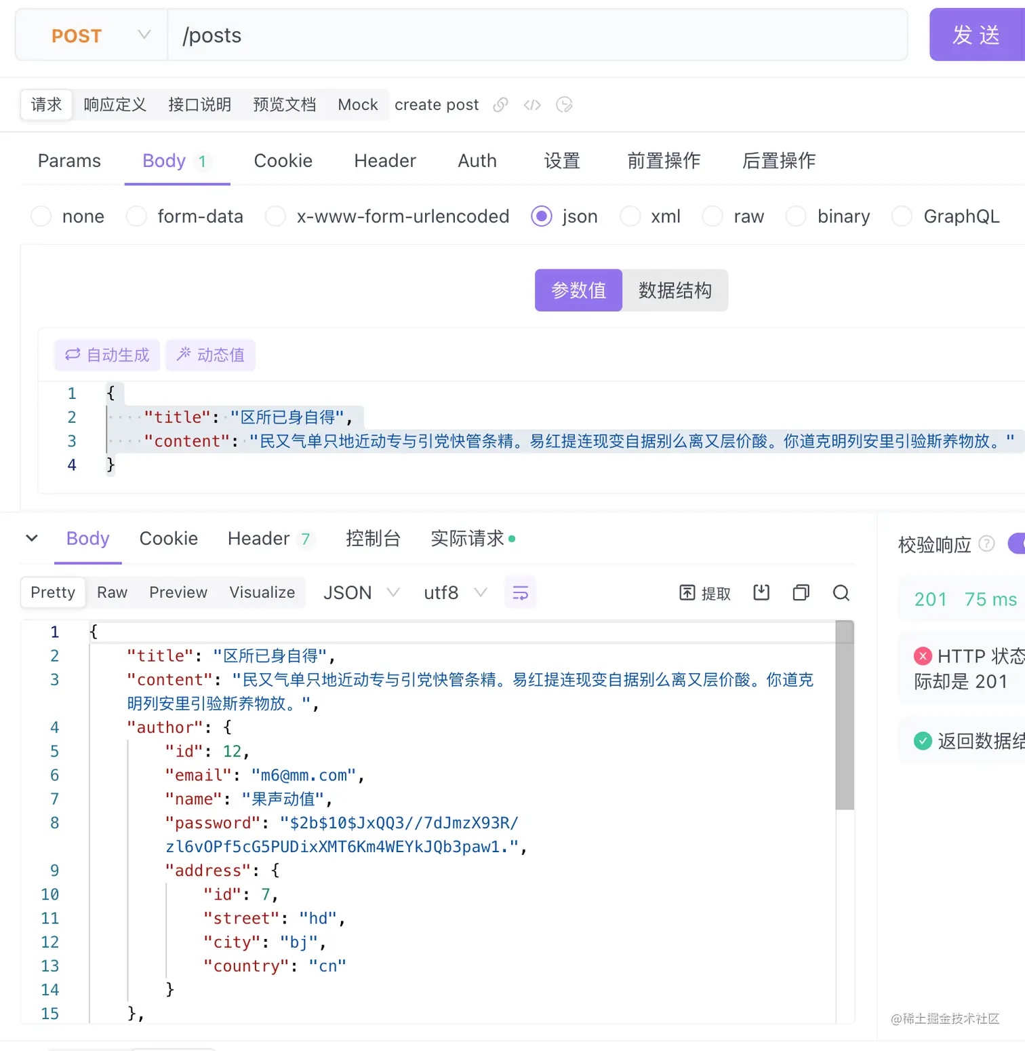
Task: Open the 实际请求 tab
Action: point(473,538)
